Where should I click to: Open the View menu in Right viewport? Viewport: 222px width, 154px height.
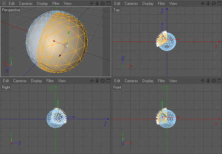click(62, 81)
